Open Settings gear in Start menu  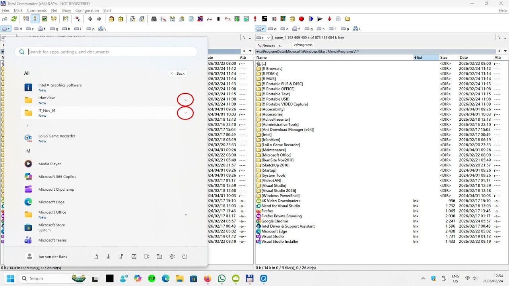pos(172,257)
